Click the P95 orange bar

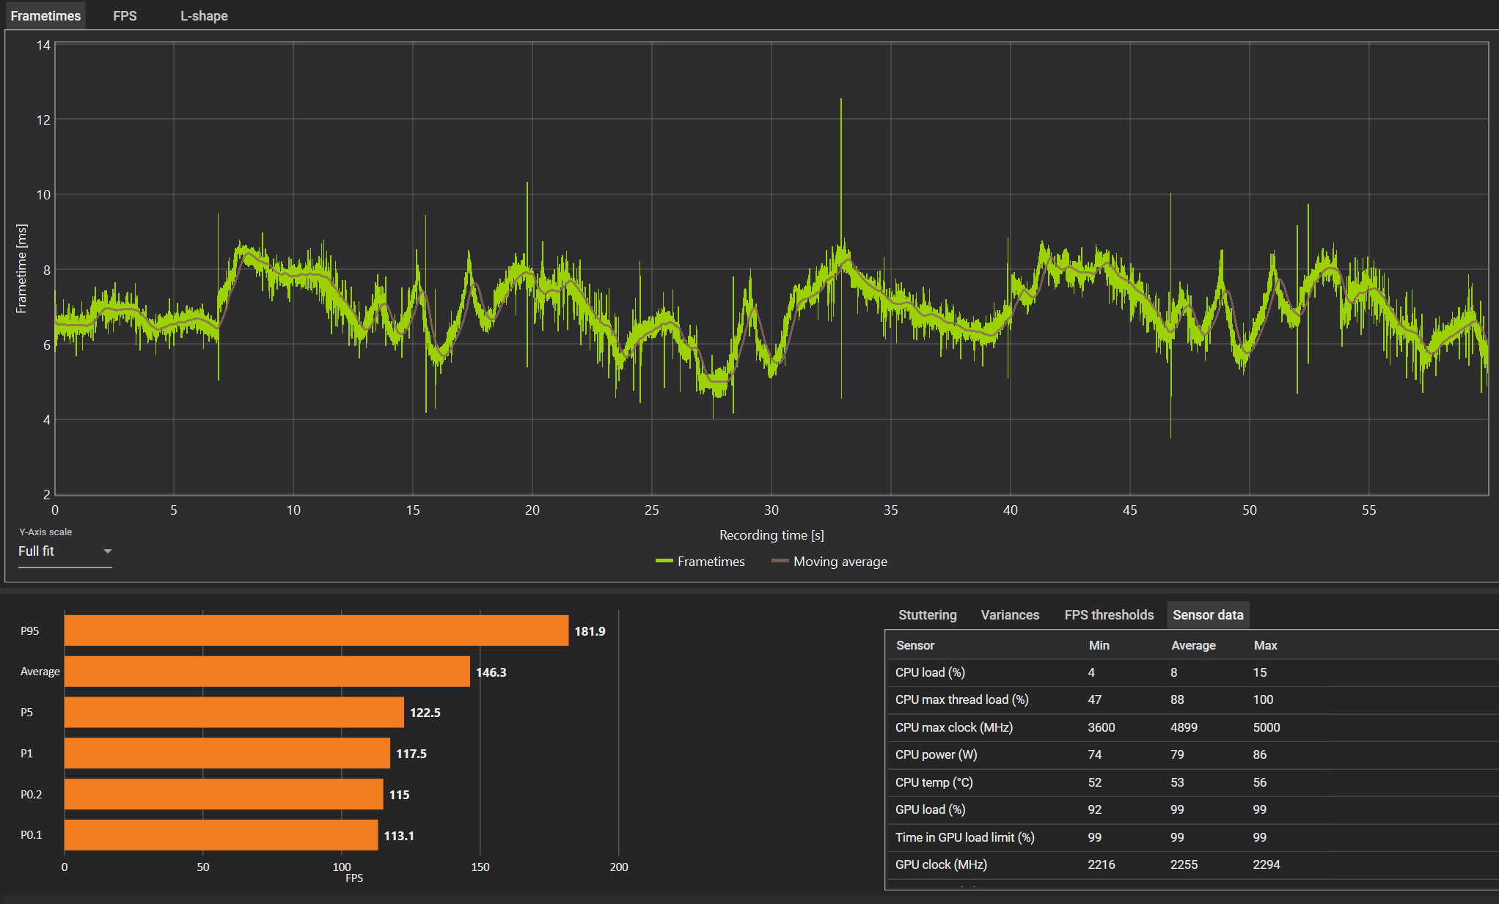coord(315,631)
